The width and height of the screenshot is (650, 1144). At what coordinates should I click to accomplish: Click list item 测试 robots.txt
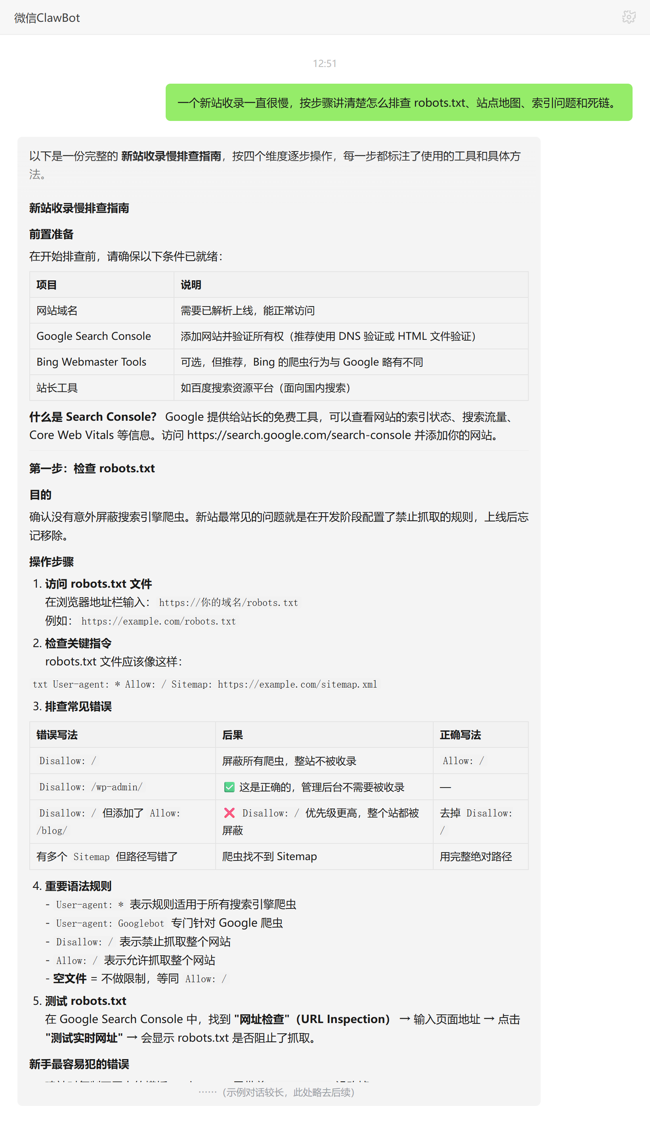pyautogui.click(x=86, y=1001)
